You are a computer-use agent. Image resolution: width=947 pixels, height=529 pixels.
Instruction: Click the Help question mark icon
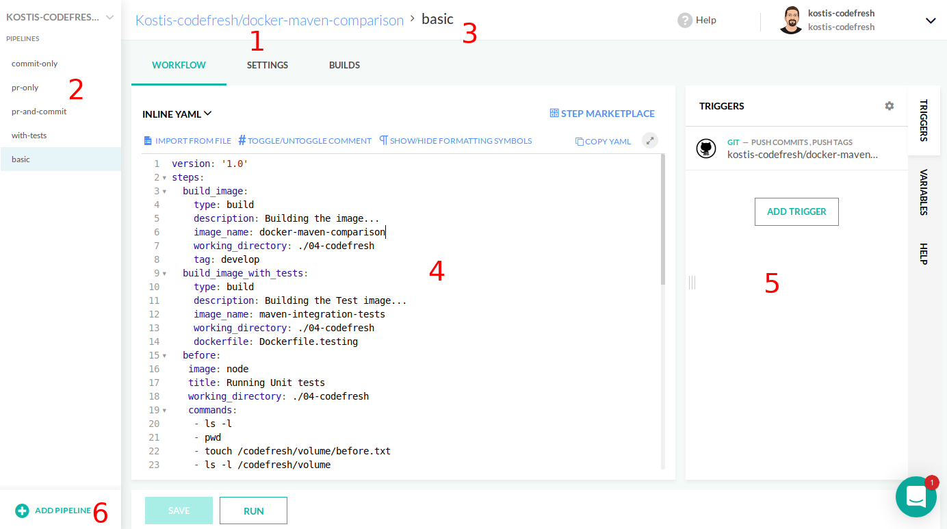coord(685,21)
